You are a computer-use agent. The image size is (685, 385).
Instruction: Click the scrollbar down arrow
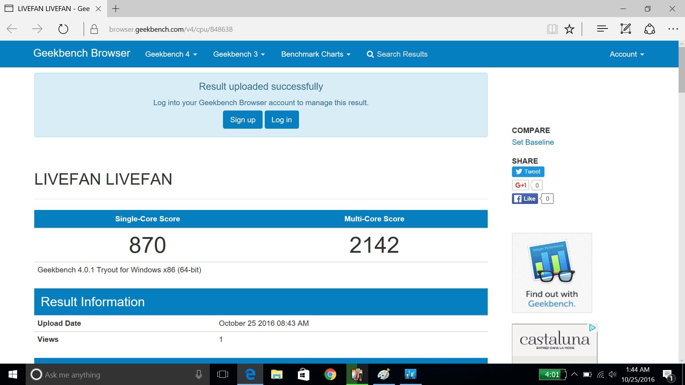(681, 360)
